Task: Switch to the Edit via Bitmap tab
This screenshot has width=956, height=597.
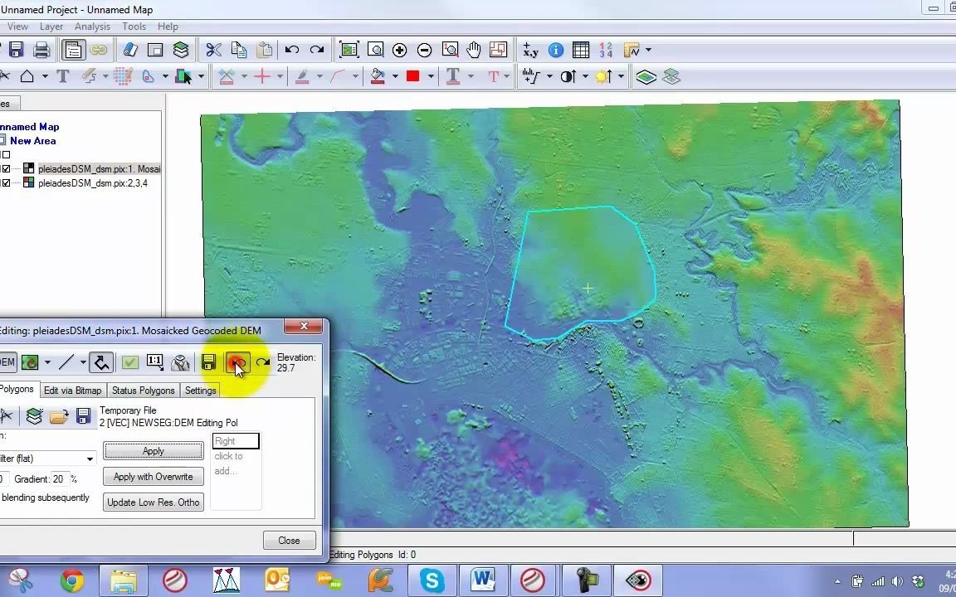Action: (x=72, y=391)
